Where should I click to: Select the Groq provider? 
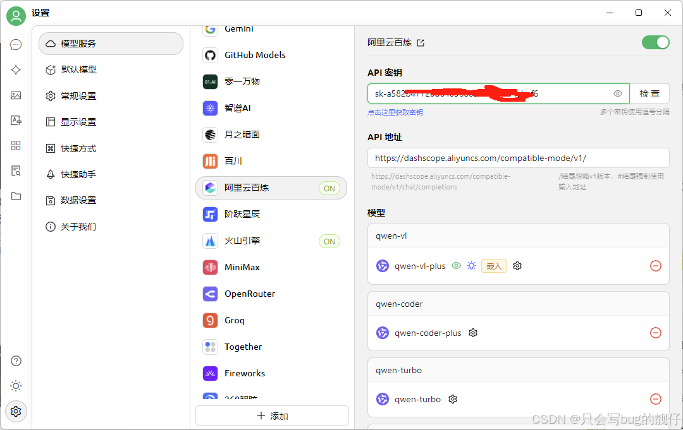pos(271,320)
